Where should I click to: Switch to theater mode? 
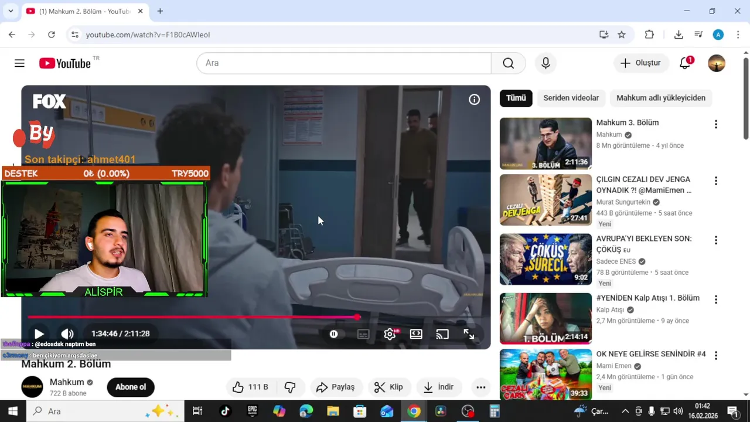(x=416, y=334)
